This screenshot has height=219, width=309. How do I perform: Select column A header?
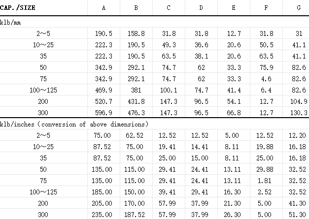(103, 8)
